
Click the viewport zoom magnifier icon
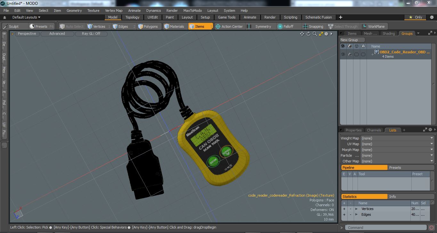point(315,34)
